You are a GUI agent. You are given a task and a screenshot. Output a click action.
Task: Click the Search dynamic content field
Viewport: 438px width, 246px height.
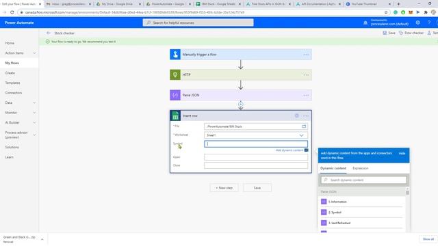(363, 180)
